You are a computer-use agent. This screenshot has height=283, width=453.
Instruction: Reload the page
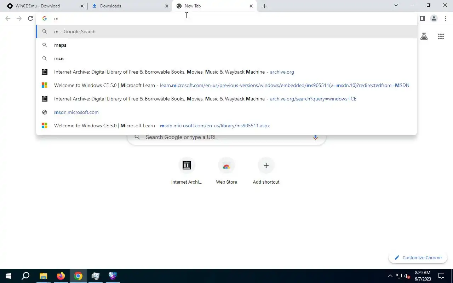30,18
